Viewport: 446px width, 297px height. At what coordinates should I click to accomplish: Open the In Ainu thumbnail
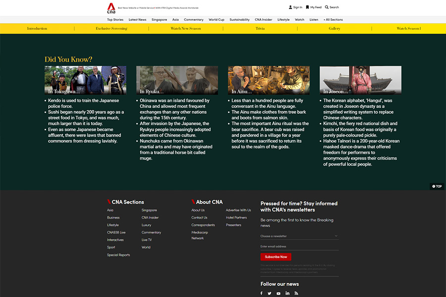pos(269,80)
